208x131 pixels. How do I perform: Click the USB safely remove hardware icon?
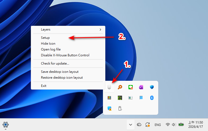pyautogui.click(x=120, y=108)
